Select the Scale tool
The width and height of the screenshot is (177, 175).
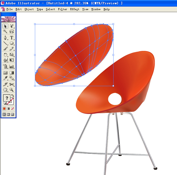(12, 55)
